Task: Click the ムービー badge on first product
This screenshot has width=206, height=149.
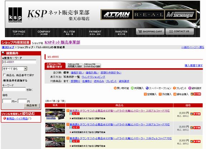Action: [75, 114]
